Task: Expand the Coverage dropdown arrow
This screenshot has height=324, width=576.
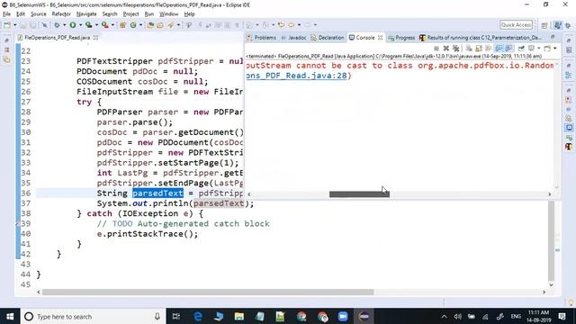Action: coord(96,25)
